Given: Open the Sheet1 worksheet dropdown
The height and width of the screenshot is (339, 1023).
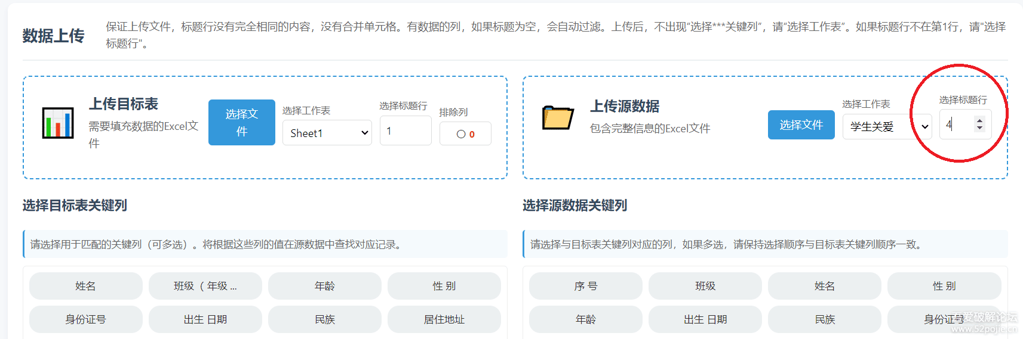Looking at the screenshot, I should click(327, 133).
